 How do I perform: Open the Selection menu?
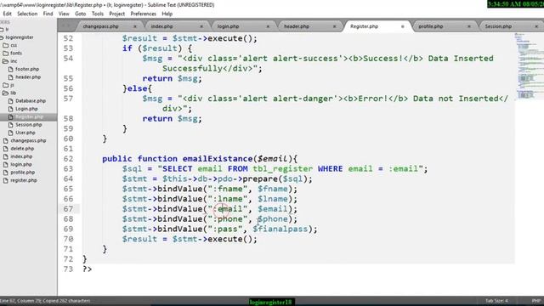coord(27,14)
